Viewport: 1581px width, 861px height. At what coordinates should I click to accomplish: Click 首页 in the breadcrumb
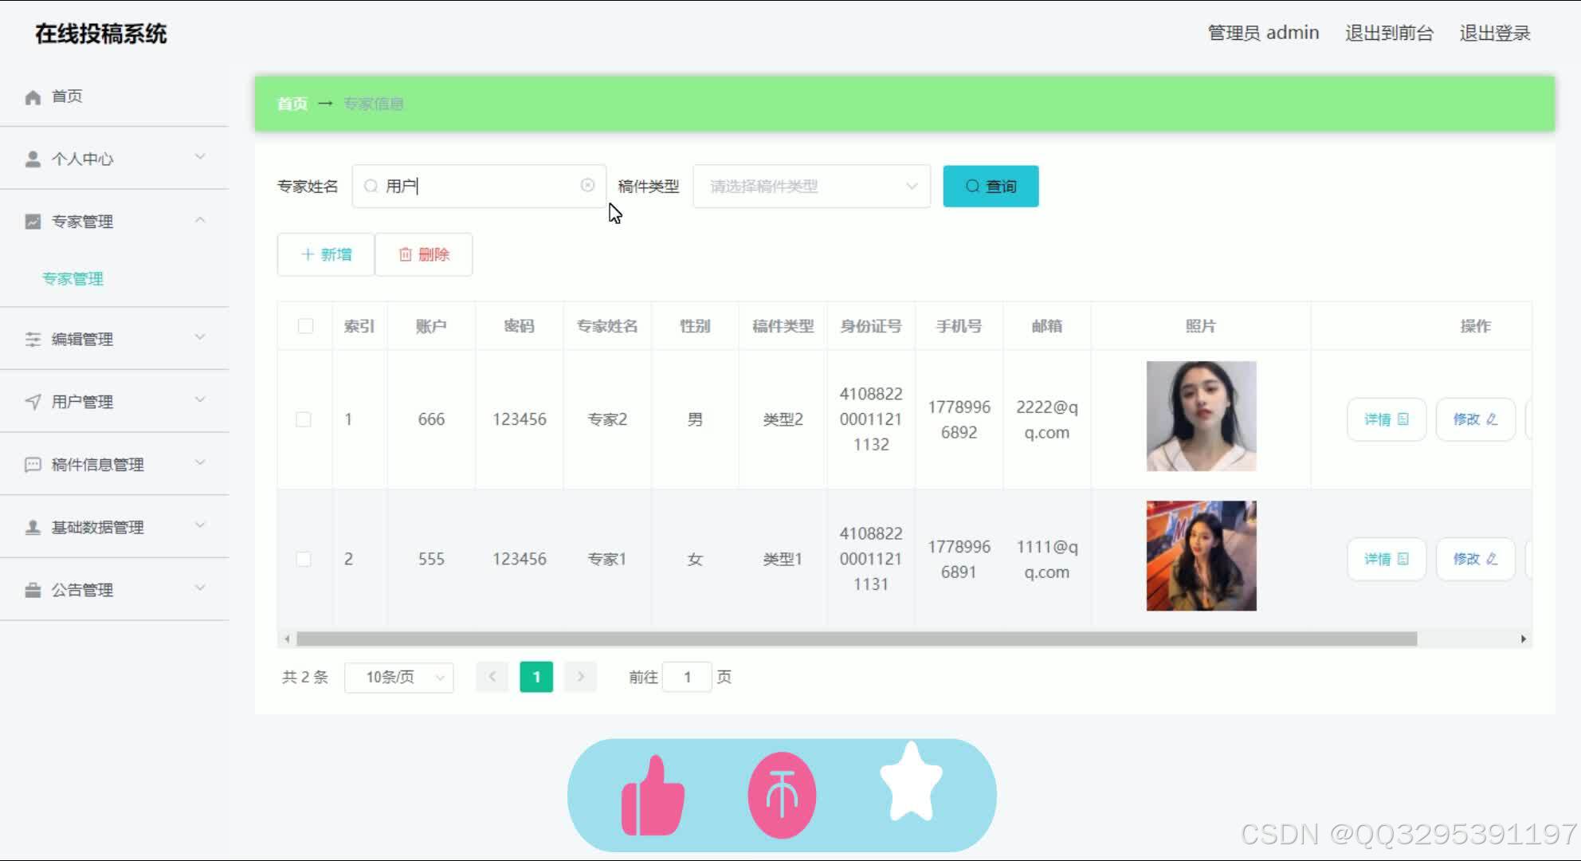click(292, 104)
